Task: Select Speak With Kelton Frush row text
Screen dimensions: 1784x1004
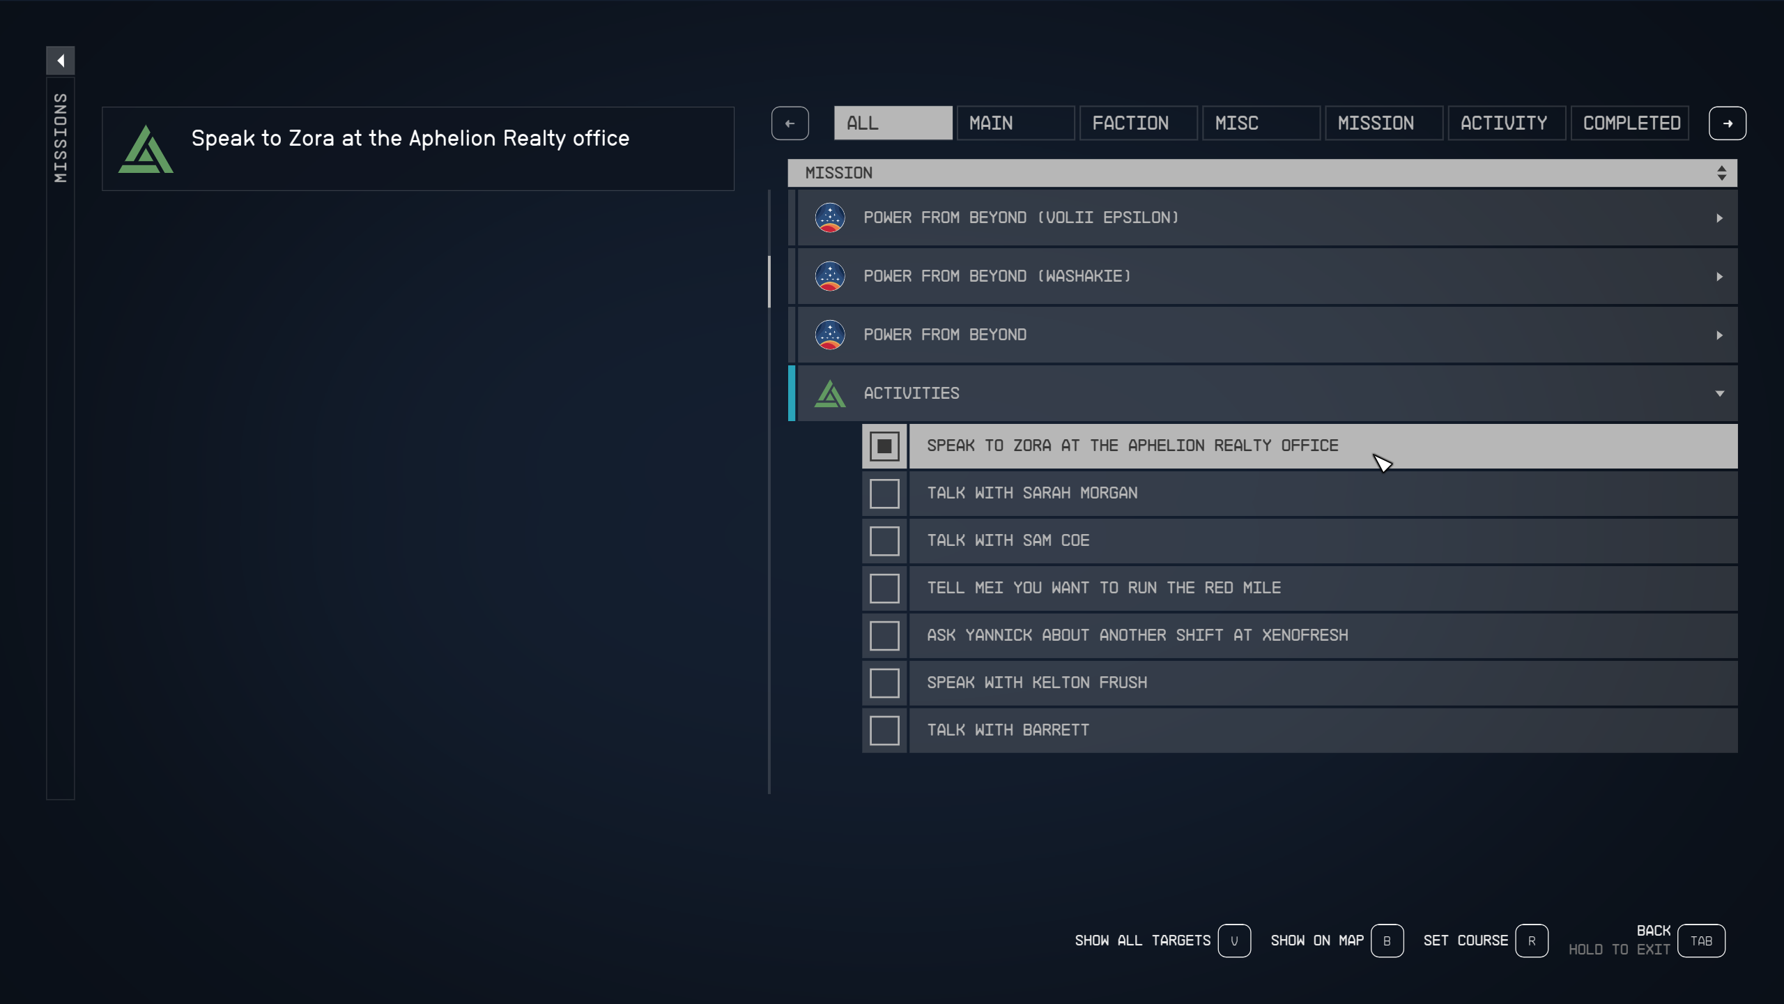Action: (x=1037, y=683)
